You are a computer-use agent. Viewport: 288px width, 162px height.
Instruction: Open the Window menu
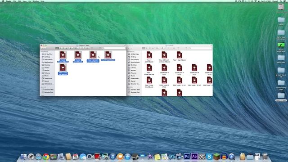36,1
